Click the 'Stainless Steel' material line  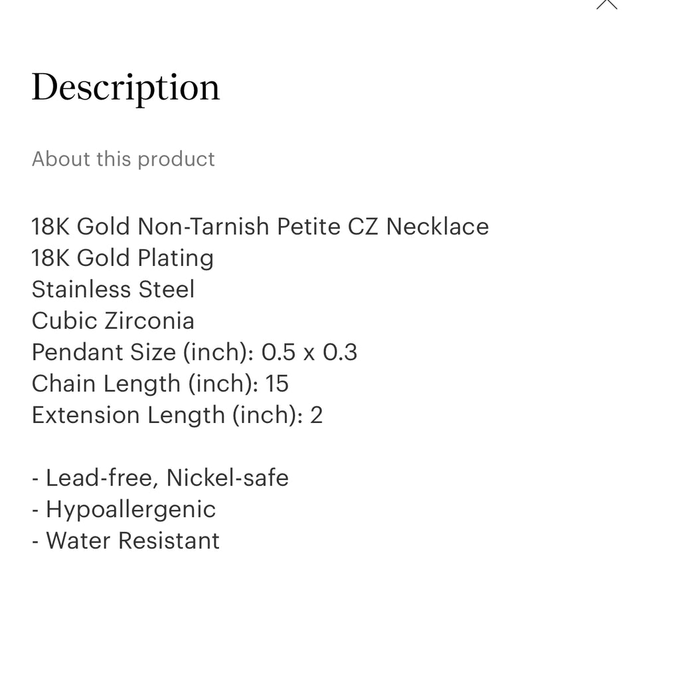pos(113,289)
